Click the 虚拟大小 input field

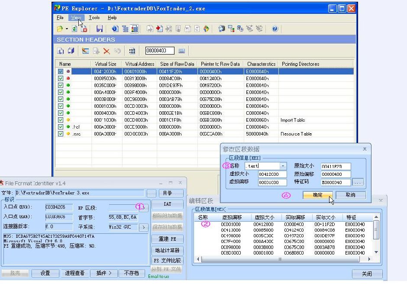pos(272,174)
